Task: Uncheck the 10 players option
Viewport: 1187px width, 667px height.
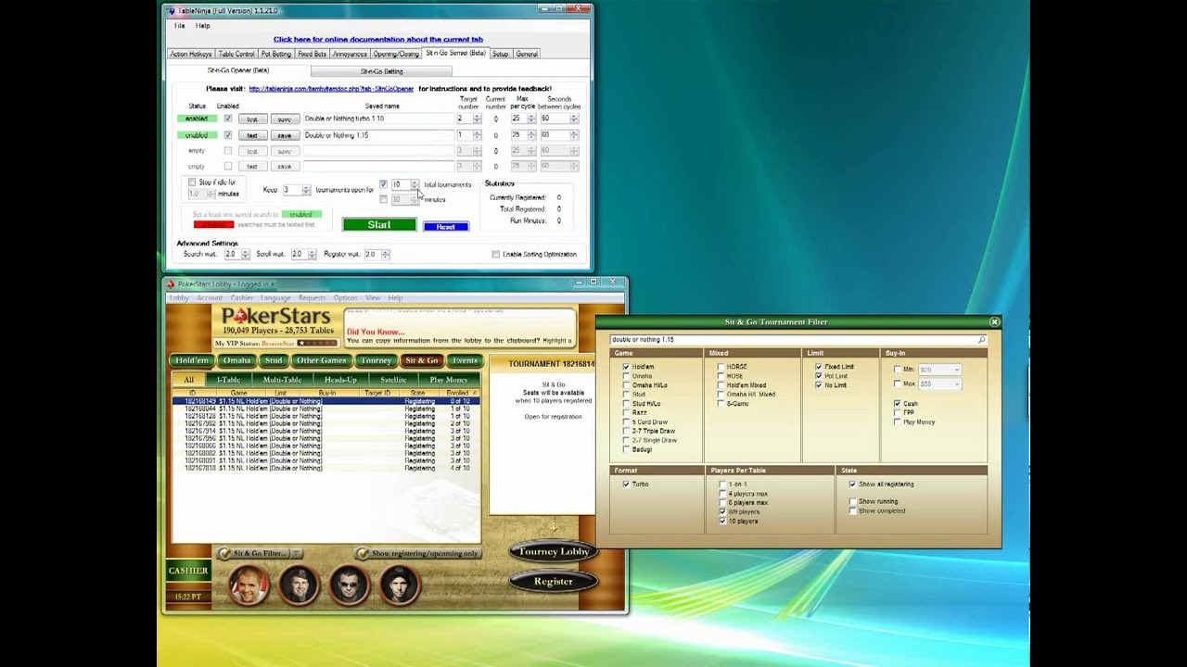Action: (x=722, y=522)
